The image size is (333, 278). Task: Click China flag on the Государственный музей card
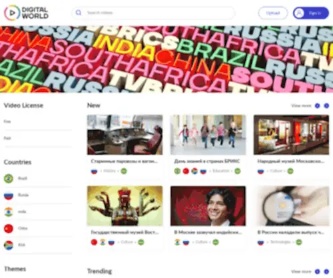tap(94, 242)
